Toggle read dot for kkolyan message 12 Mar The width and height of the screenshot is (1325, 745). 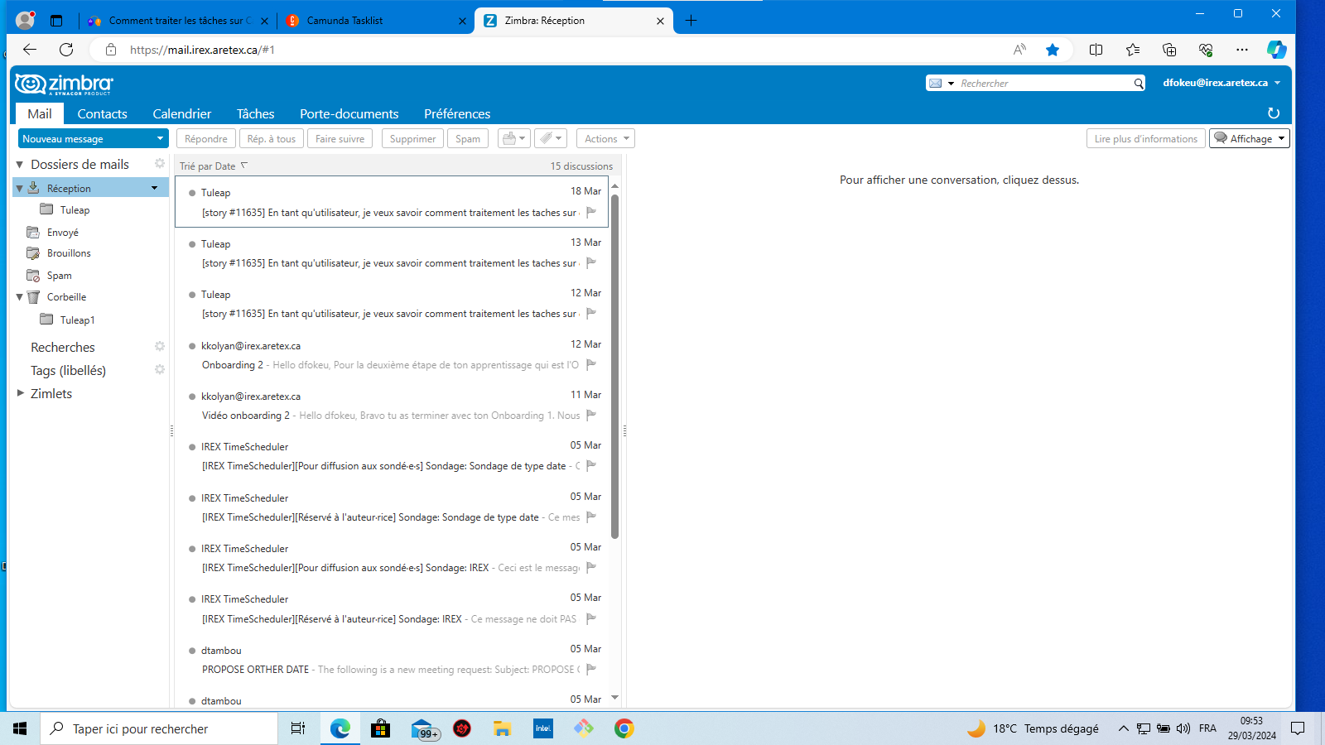tap(192, 346)
